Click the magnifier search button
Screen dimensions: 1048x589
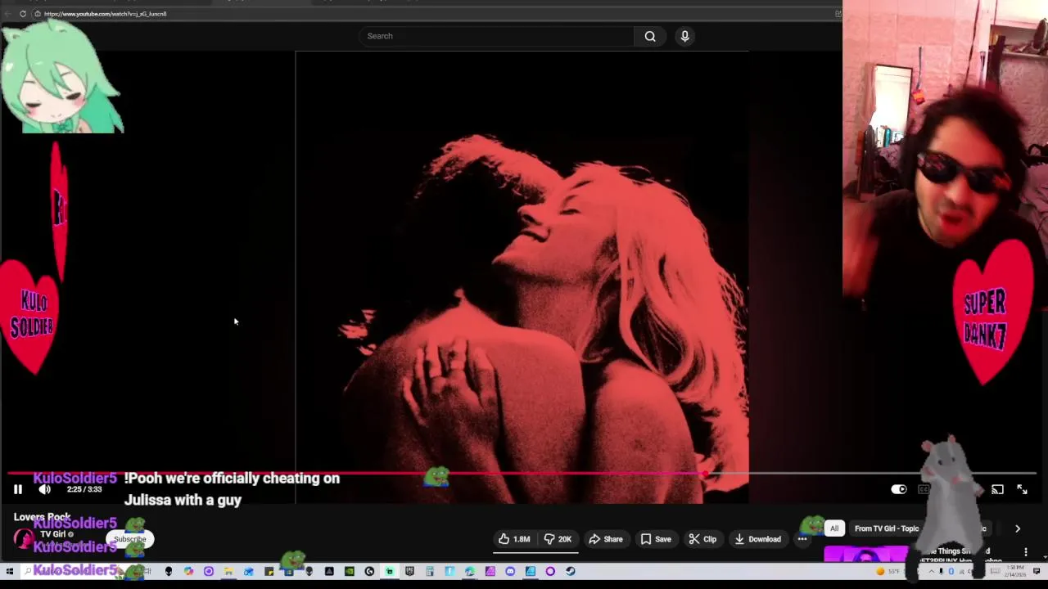point(650,36)
